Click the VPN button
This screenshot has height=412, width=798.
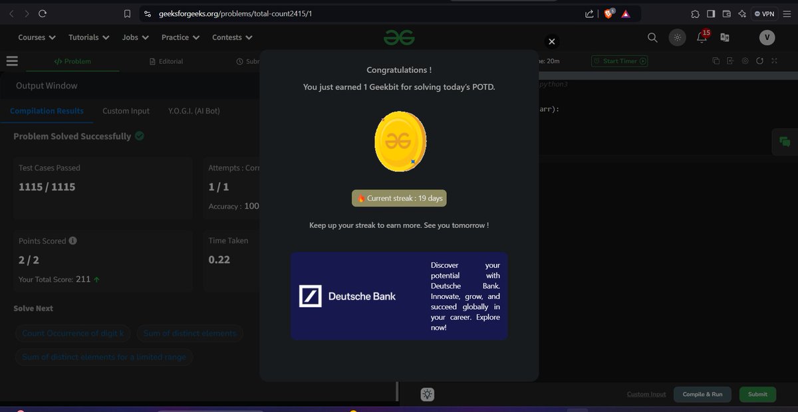[765, 13]
